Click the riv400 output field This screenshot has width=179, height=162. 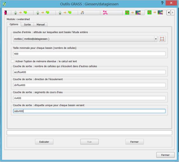coord(89,98)
